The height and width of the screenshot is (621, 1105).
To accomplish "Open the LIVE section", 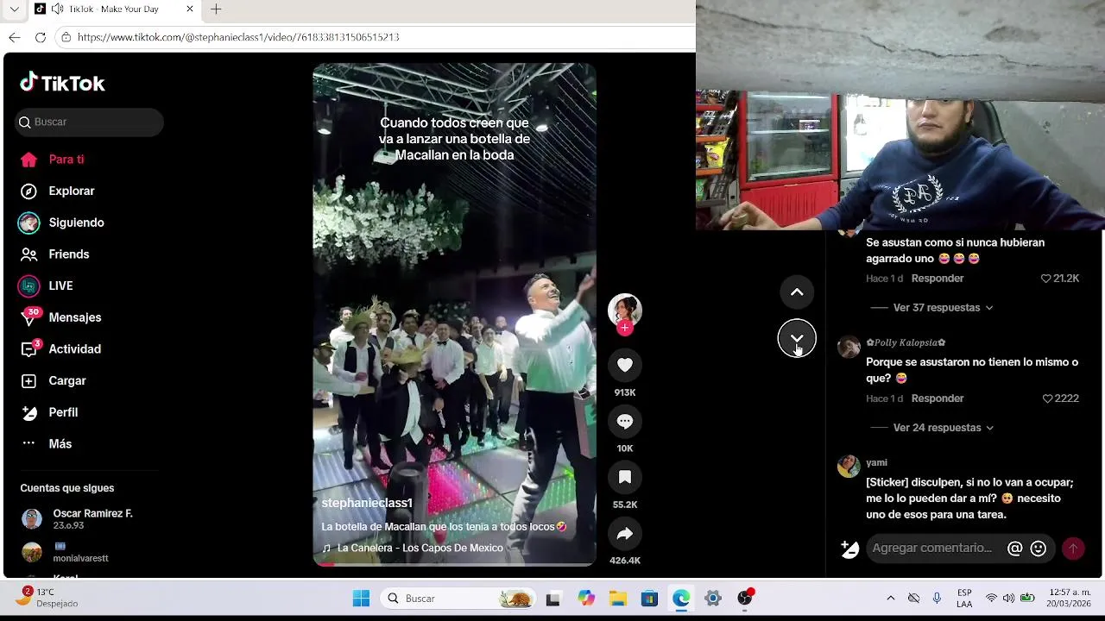I will click(x=46, y=285).
